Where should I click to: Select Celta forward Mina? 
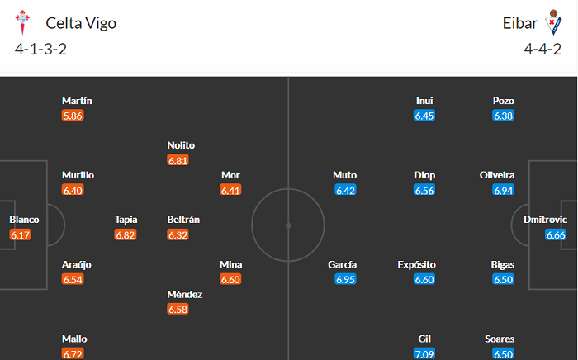point(231,264)
